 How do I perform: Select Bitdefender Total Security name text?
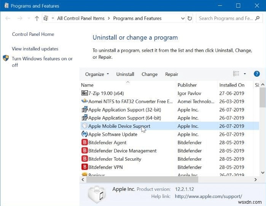[x=115, y=159]
